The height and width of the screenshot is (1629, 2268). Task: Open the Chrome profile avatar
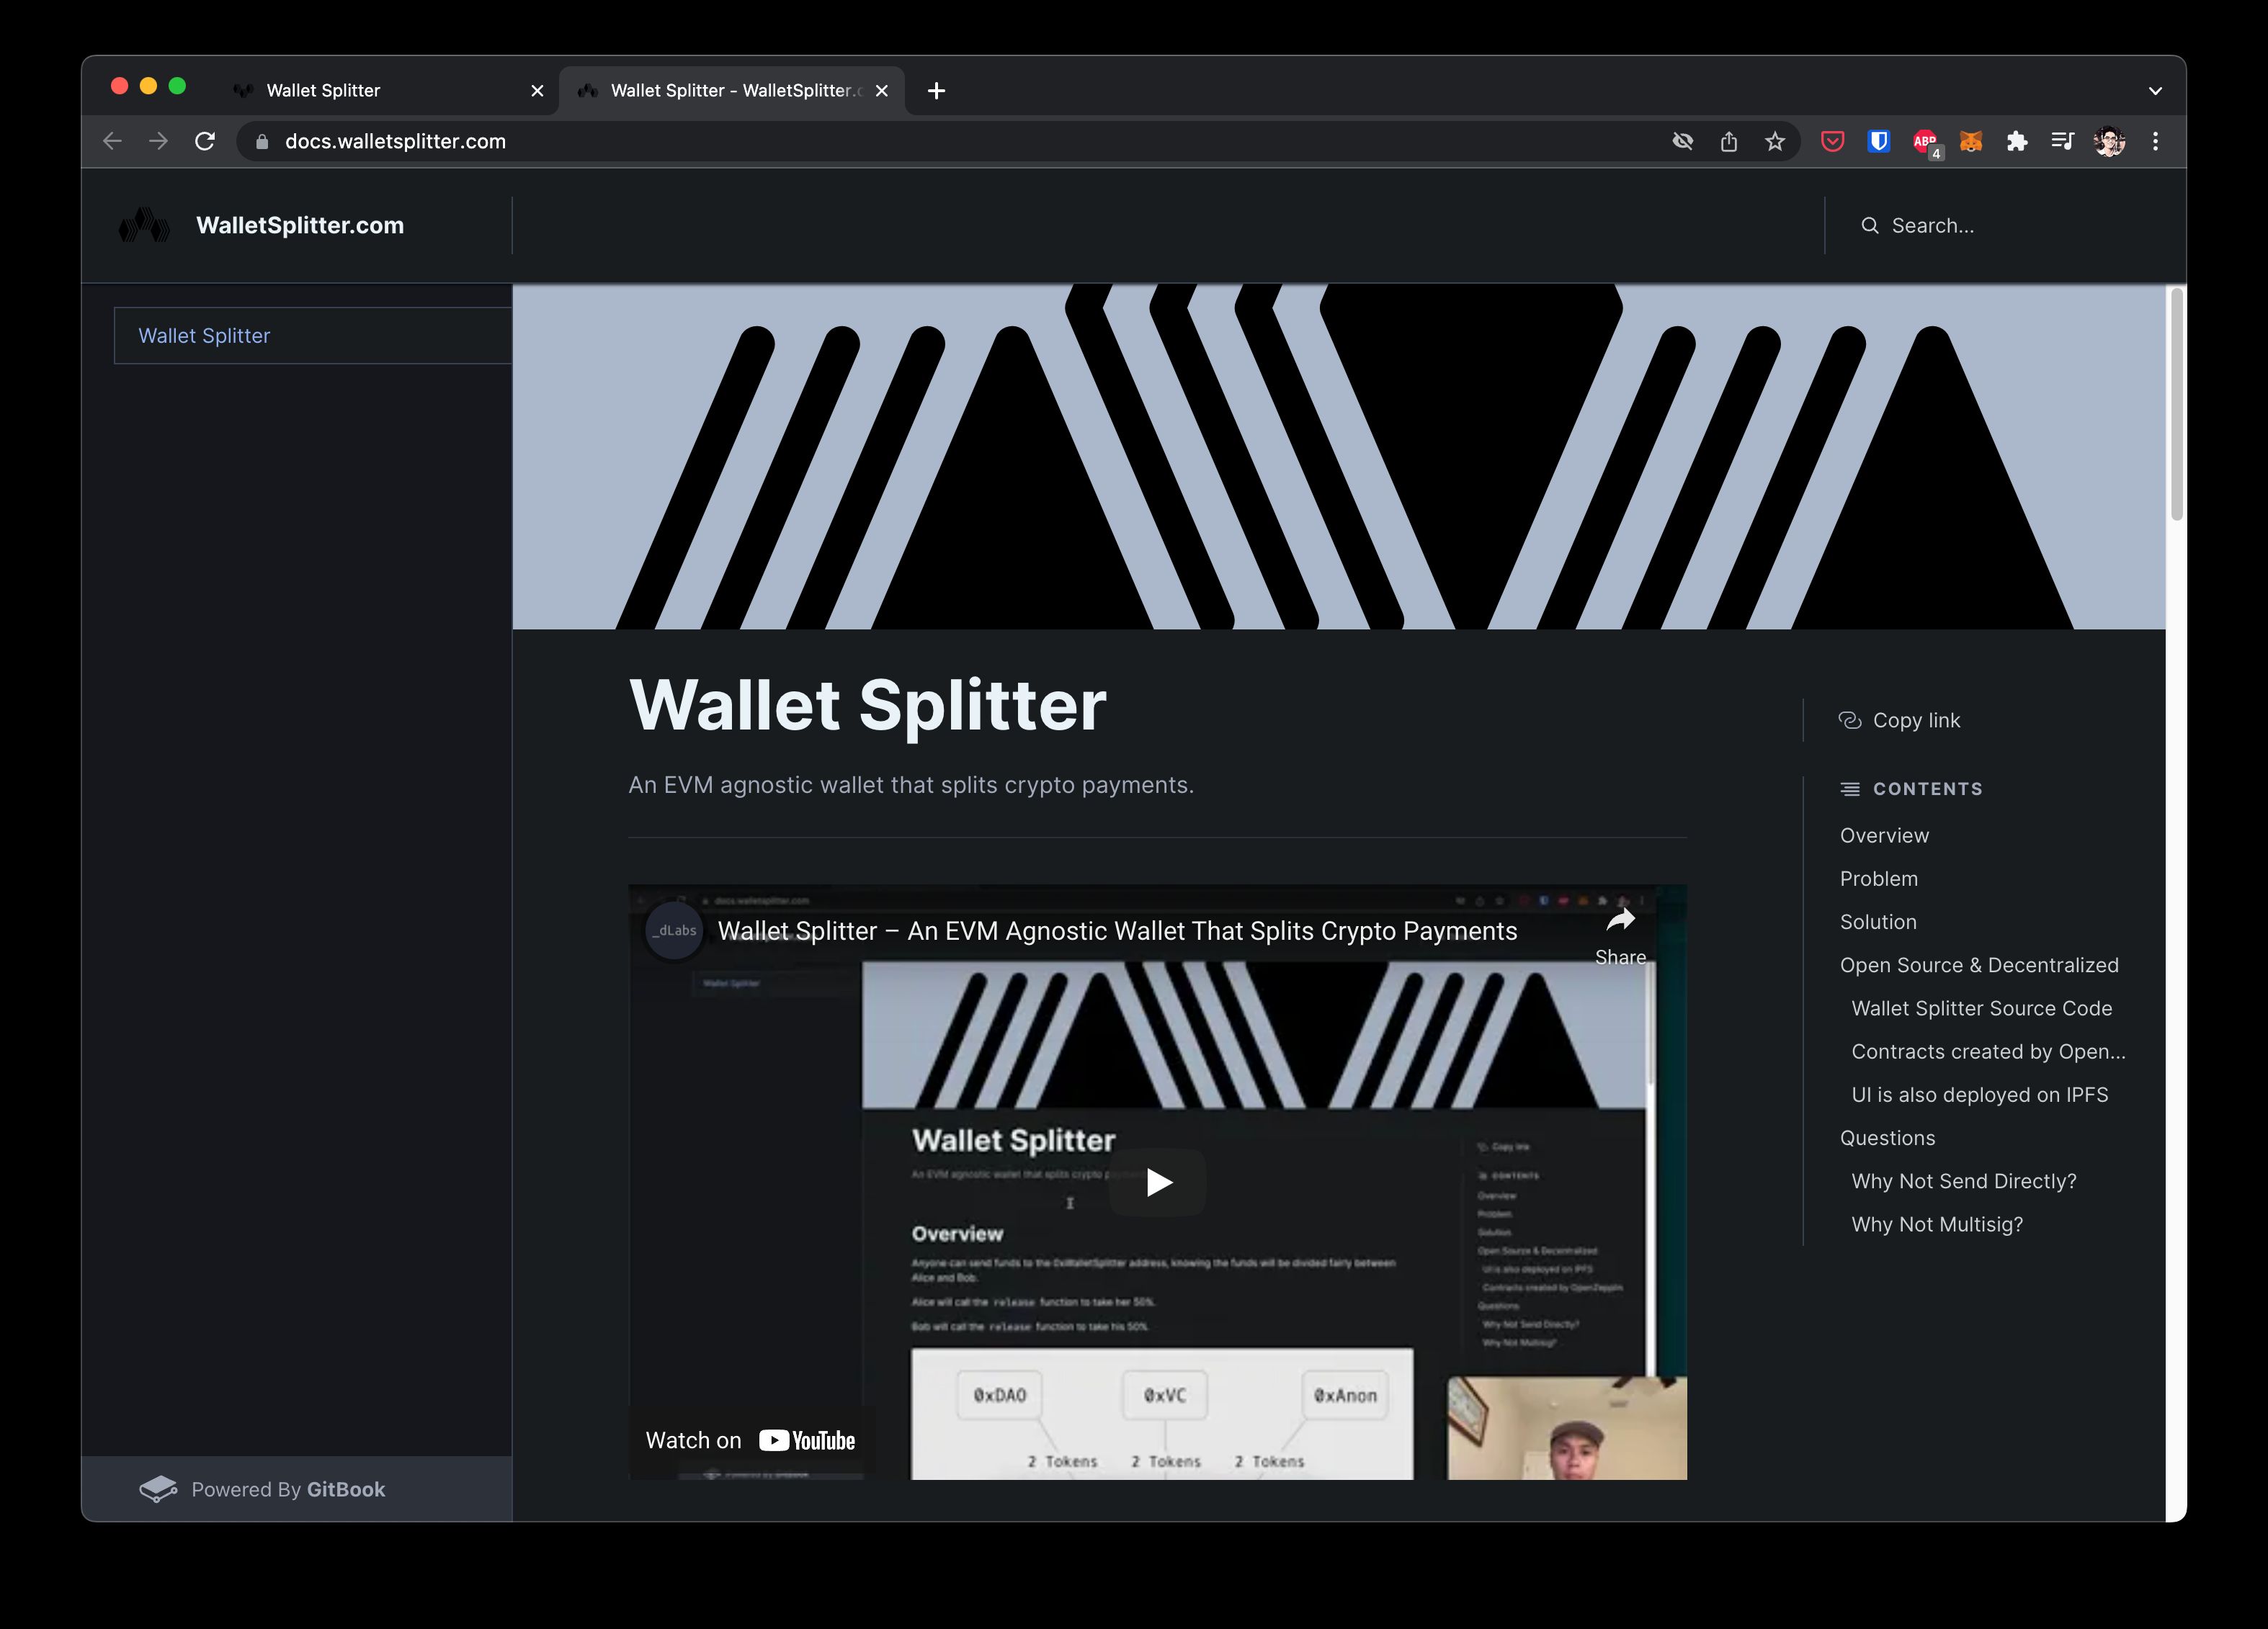(2109, 142)
